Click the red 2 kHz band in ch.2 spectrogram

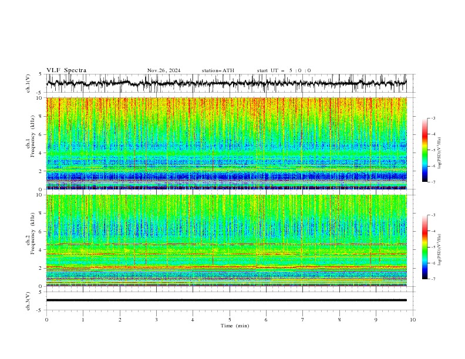pos(227,267)
